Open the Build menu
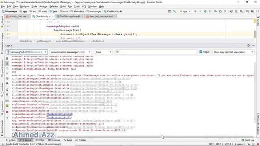The image size is (260, 146). [x=63, y=6]
